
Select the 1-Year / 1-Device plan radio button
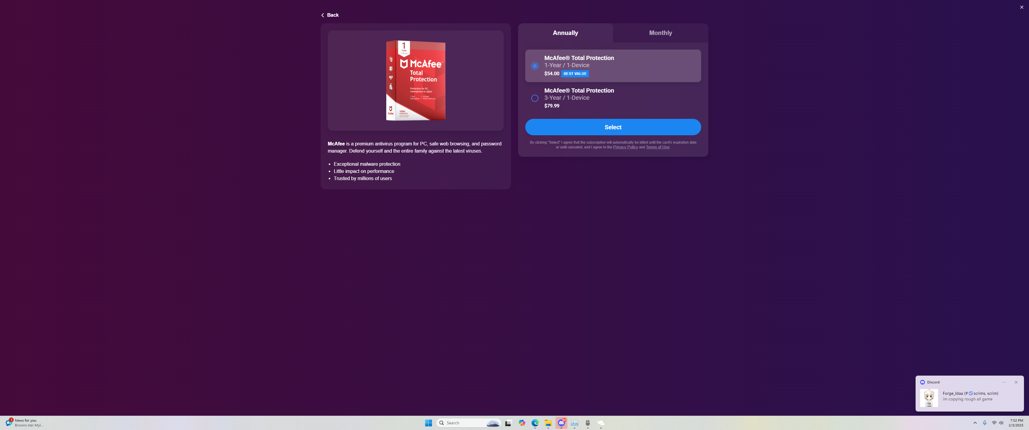point(535,66)
